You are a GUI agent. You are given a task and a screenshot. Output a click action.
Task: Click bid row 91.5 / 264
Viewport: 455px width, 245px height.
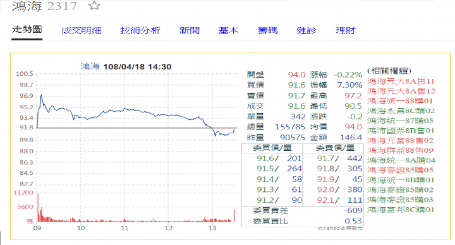click(279, 169)
